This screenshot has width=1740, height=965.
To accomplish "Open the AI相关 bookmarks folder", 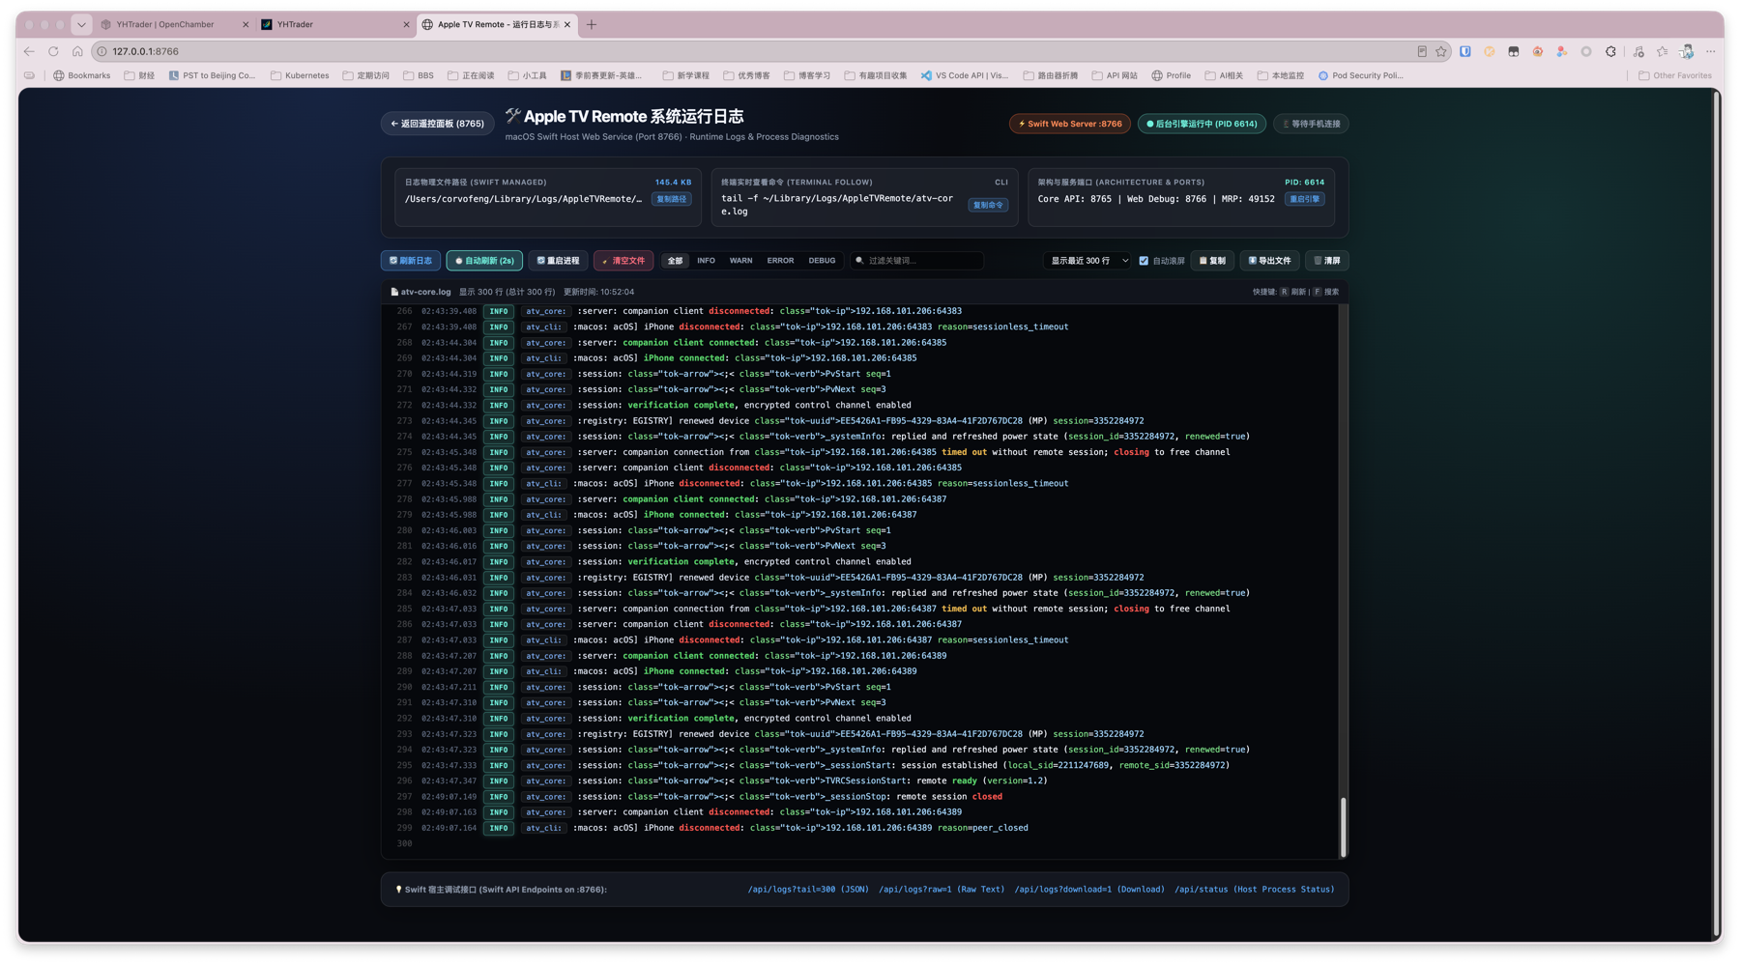I will click(1224, 75).
